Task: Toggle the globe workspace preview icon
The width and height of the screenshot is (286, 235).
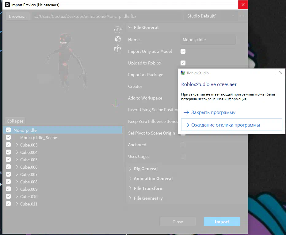Action: click(118, 39)
